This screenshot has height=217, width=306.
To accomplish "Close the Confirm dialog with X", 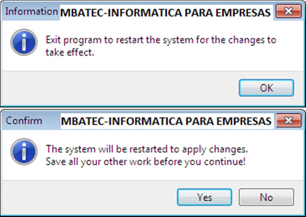I will point(288,121).
